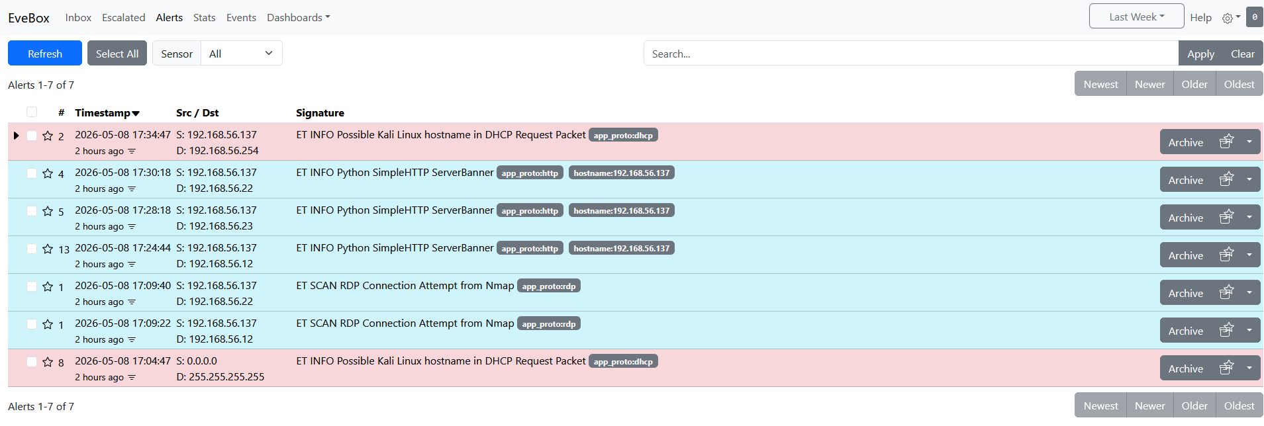This screenshot has height=426, width=1264.
Task: Open the Stats page
Action: coord(205,18)
